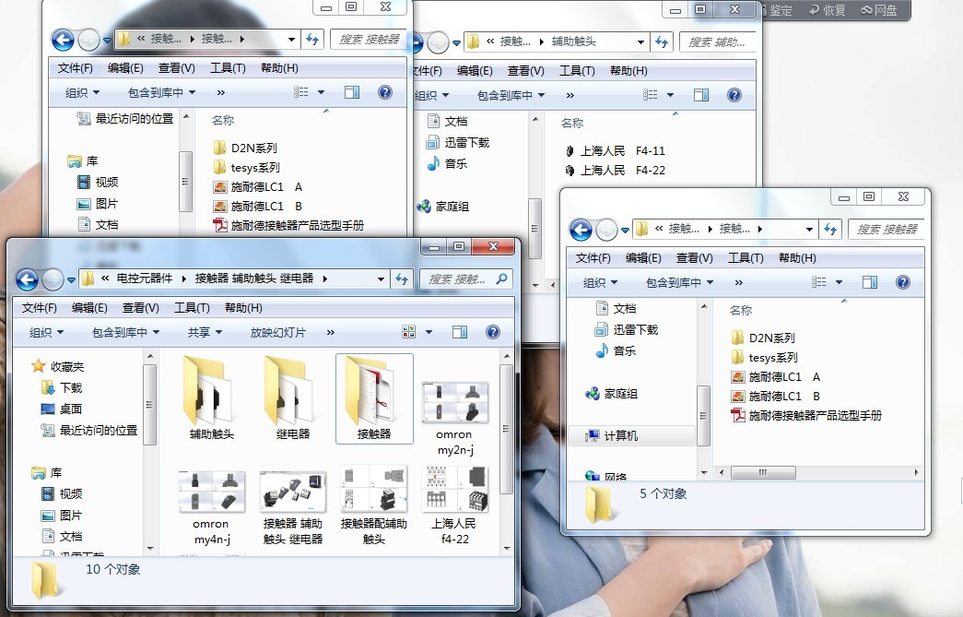Viewport: 963px width, 617px height.
Task: Open address history dropdown in front window
Action: point(381,279)
